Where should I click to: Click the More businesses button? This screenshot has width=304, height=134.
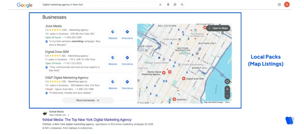(x=88, y=100)
